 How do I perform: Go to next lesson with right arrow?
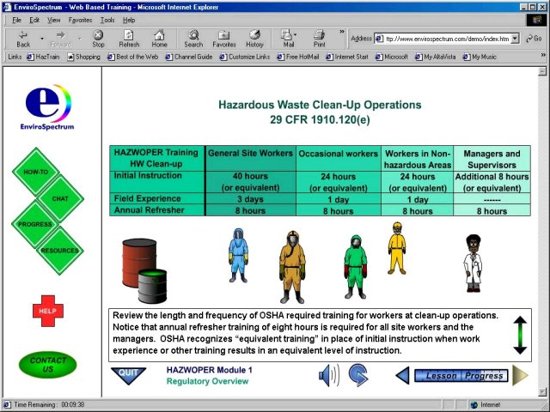tap(520, 375)
